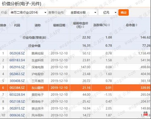Select the 深南电路 name cell

click(x=38, y=67)
